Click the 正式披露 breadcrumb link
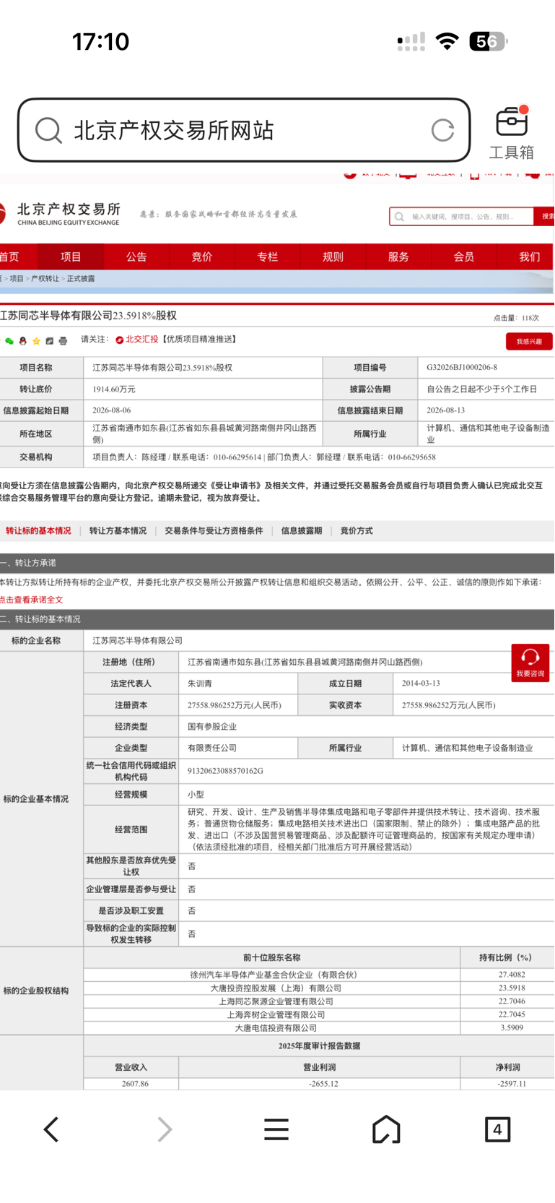The width and height of the screenshot is (555, 1203). click(81, 279)
